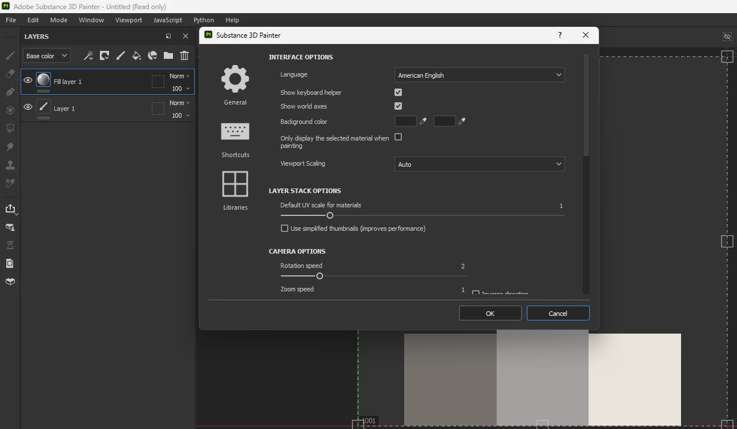737x429 pixels.
Task: Hide Fill layer 1 with its eye icon
Action: point(28,81)
